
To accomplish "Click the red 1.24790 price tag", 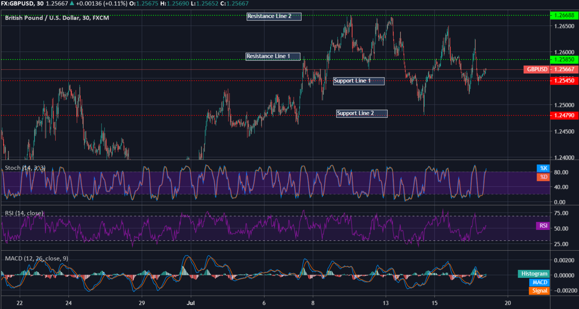I will click(x=564, y=115).
